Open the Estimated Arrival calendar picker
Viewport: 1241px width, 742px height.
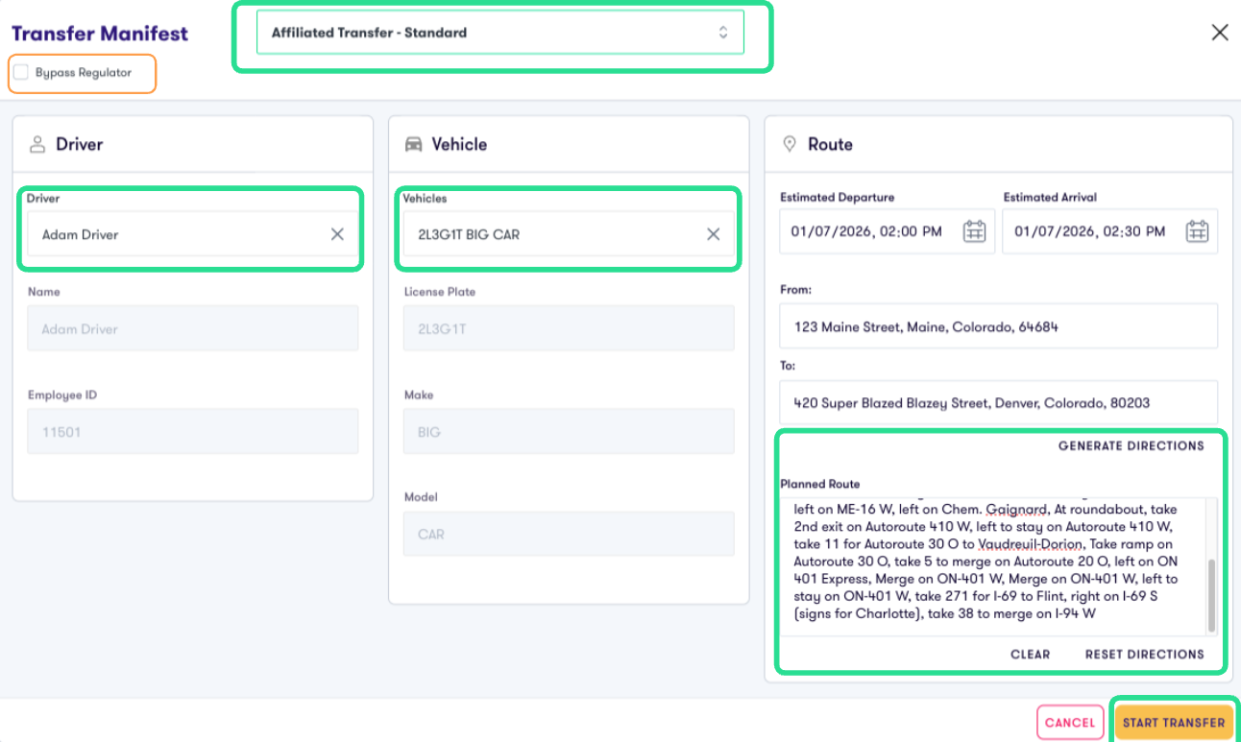click(x=1197, y=231)
